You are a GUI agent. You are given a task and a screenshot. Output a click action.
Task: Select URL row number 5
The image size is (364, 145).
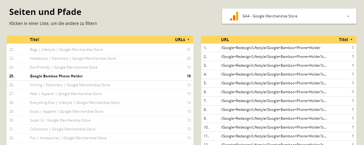(x=273, y=83)
